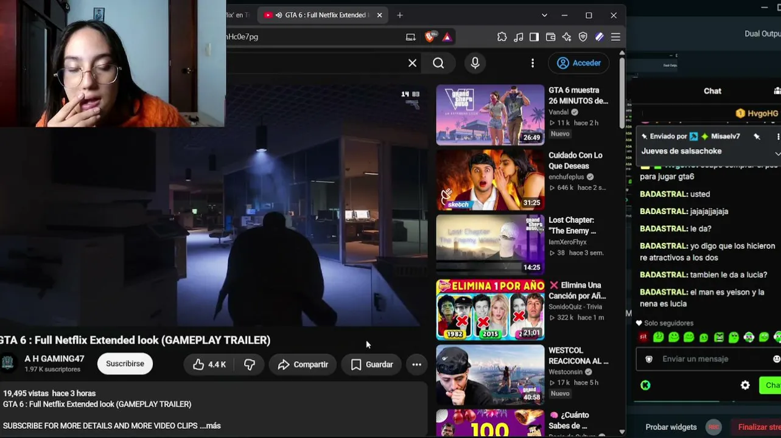Open the Leo AI sparkle icon
The height and width of the screenshot is (438, 781).
567,37
